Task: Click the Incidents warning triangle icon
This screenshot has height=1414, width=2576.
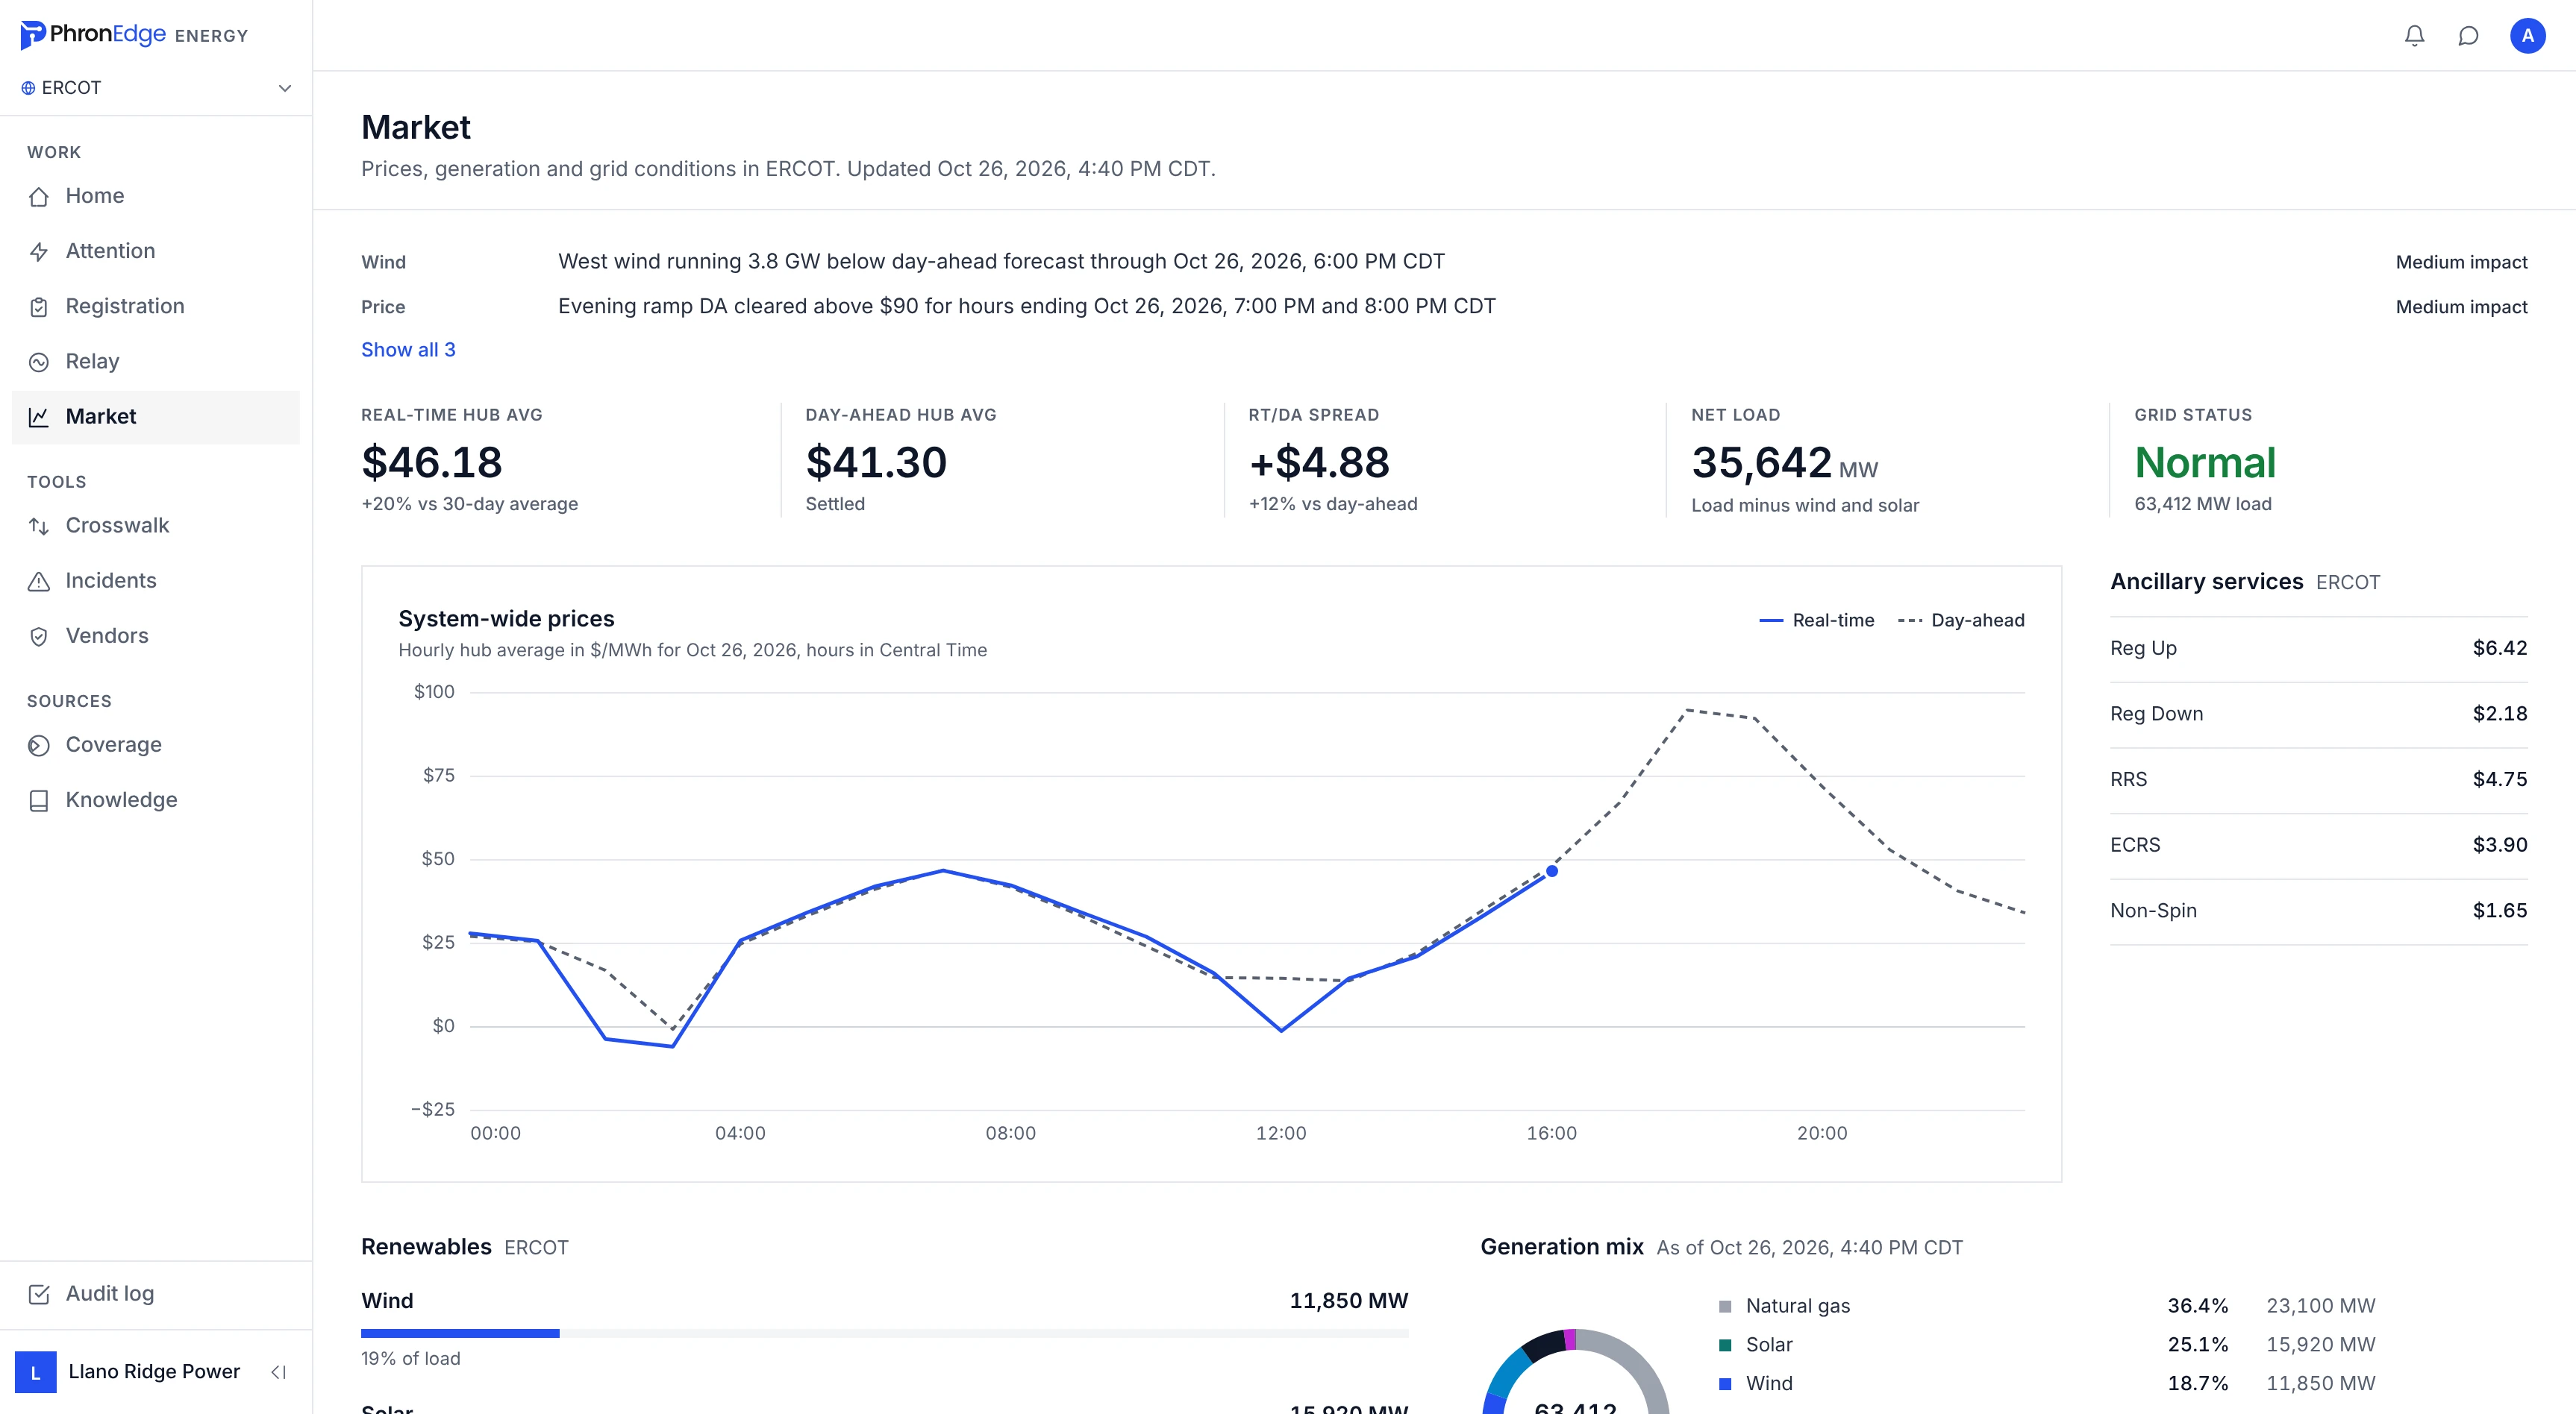Action: (x=39, y=582)
